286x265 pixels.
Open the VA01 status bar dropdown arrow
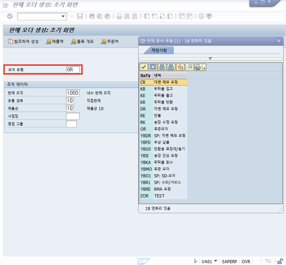pyautogui.click(x=216, y=261)
